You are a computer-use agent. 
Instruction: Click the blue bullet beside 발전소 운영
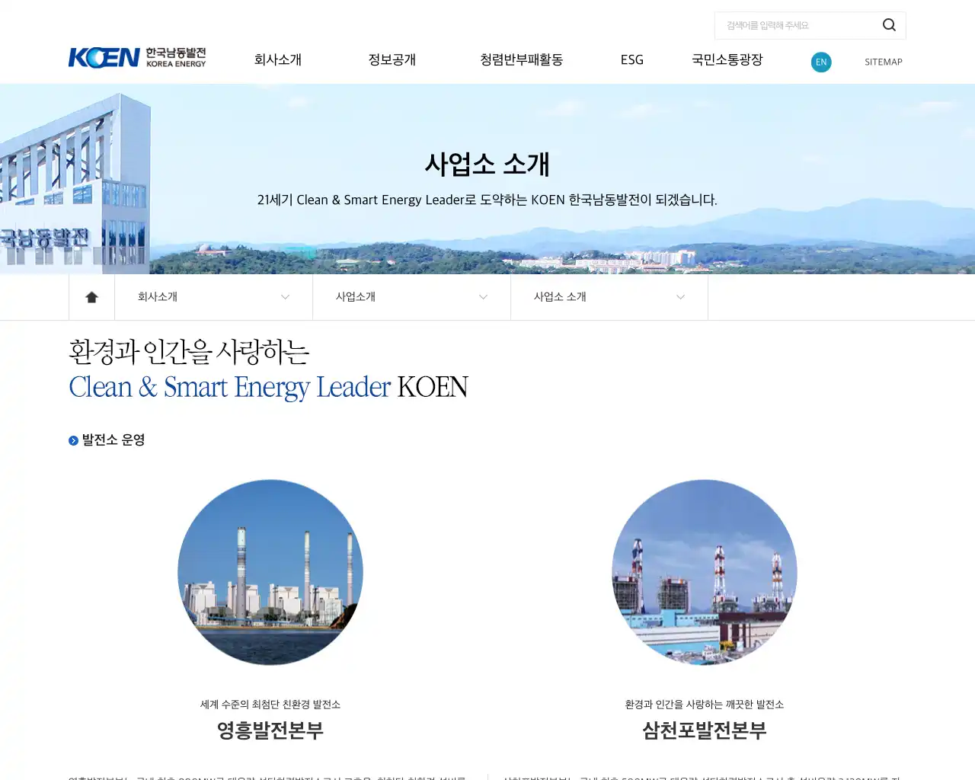[x=73, y=441]
